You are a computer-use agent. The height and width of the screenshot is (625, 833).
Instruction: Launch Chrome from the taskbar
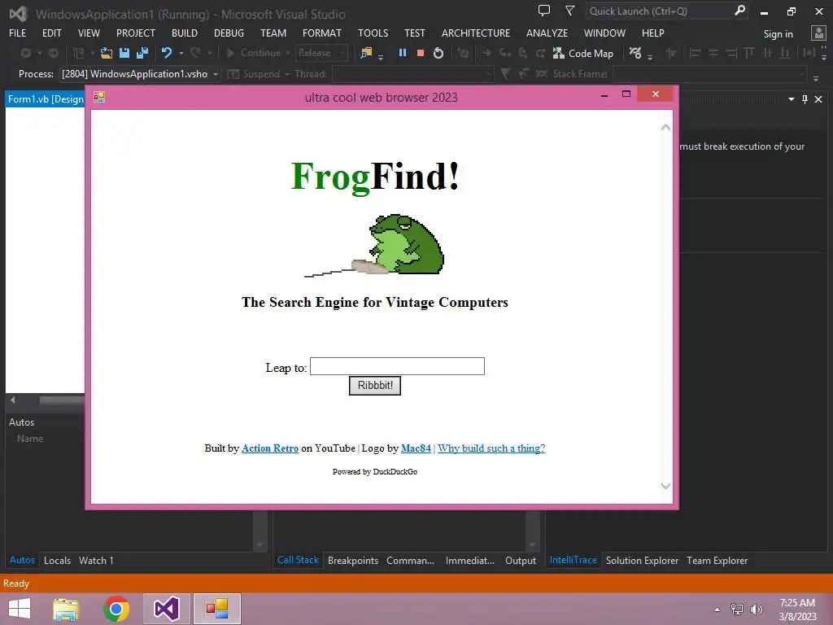pos(116,609)
